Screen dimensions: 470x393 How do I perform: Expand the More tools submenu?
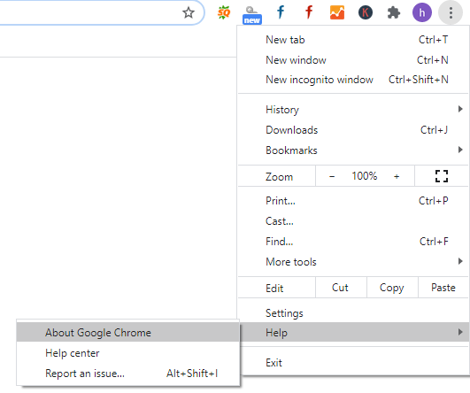353,262
